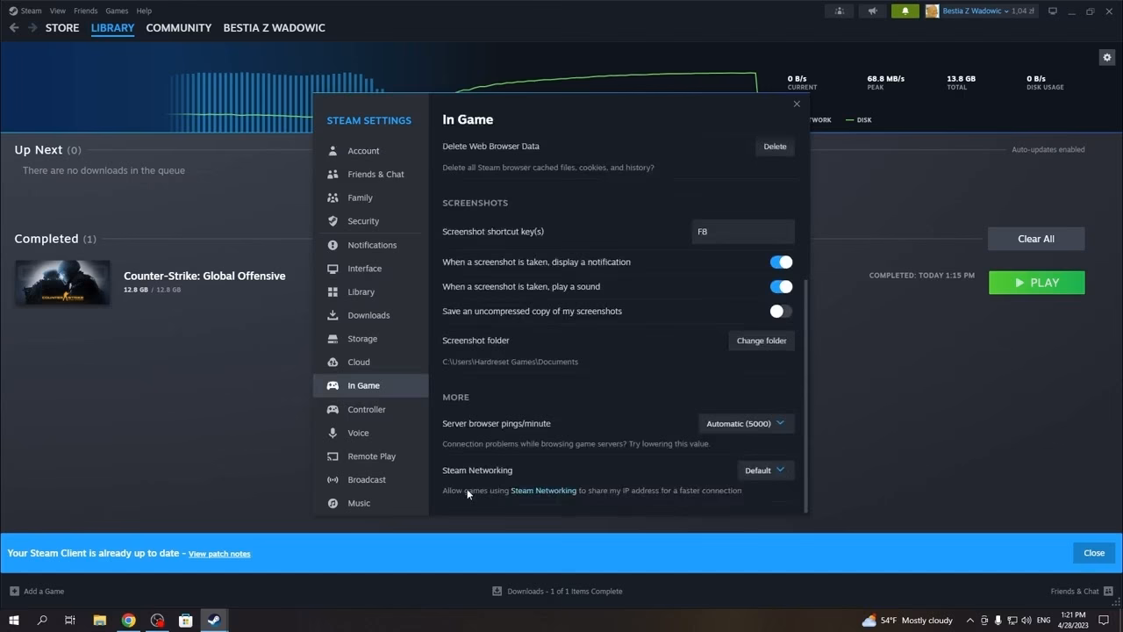Image resolution: width=1123 pixels, height=632 pixels.
Task: Open the Games menu
Action: [117, 11]
